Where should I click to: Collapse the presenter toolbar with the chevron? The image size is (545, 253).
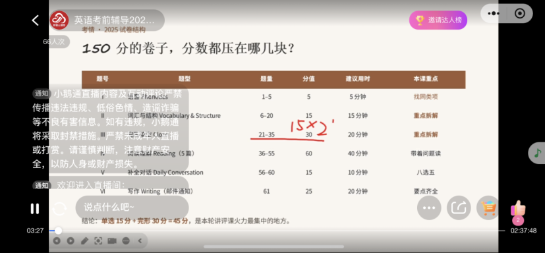pyautogui.click(x=140, y=240)
